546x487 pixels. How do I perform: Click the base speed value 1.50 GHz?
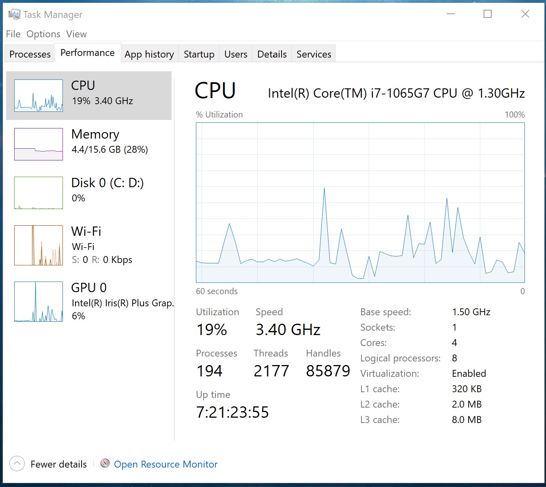click(x=471, y=312)
